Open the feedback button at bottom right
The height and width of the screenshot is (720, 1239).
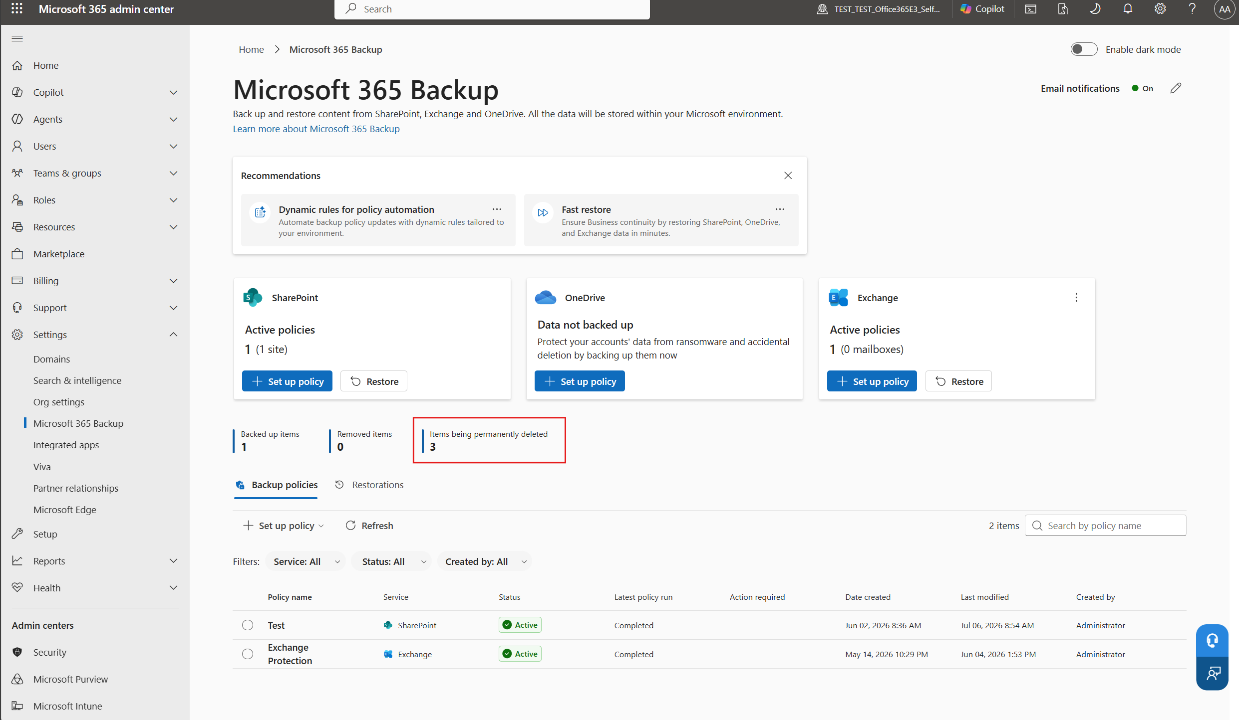pos(1212,674)
